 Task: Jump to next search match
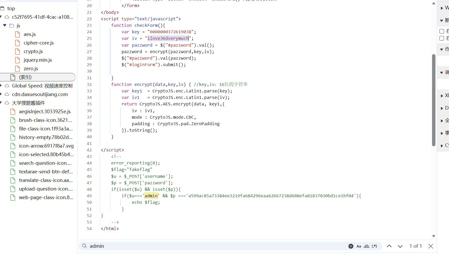400,246
